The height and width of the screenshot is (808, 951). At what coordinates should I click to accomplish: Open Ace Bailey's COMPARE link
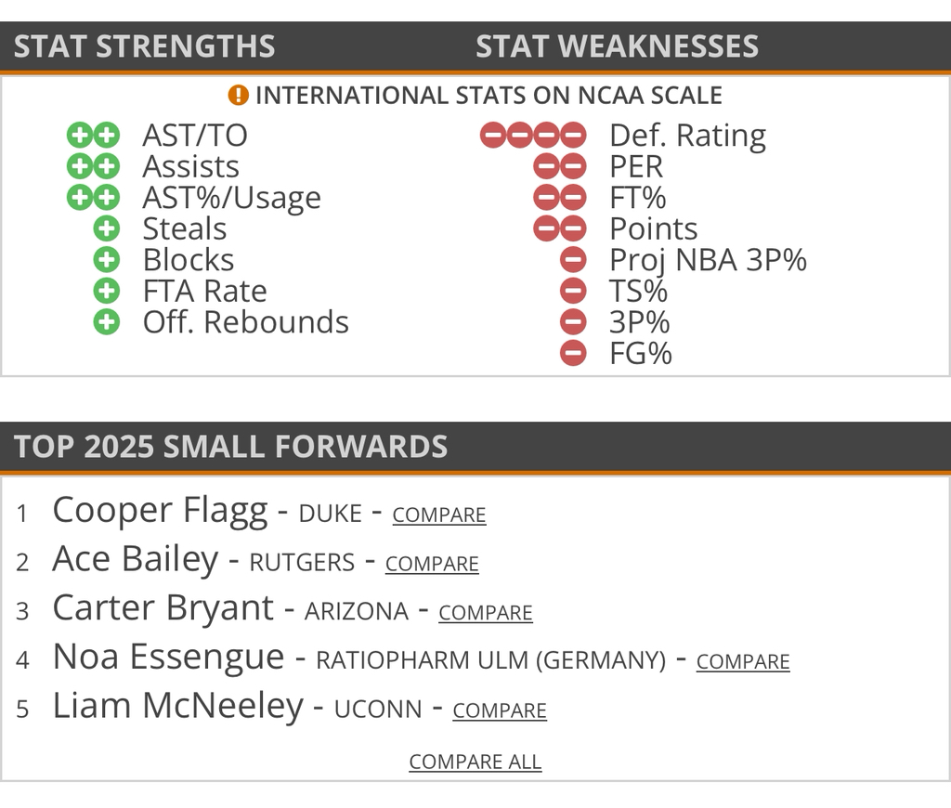[432, 564]
